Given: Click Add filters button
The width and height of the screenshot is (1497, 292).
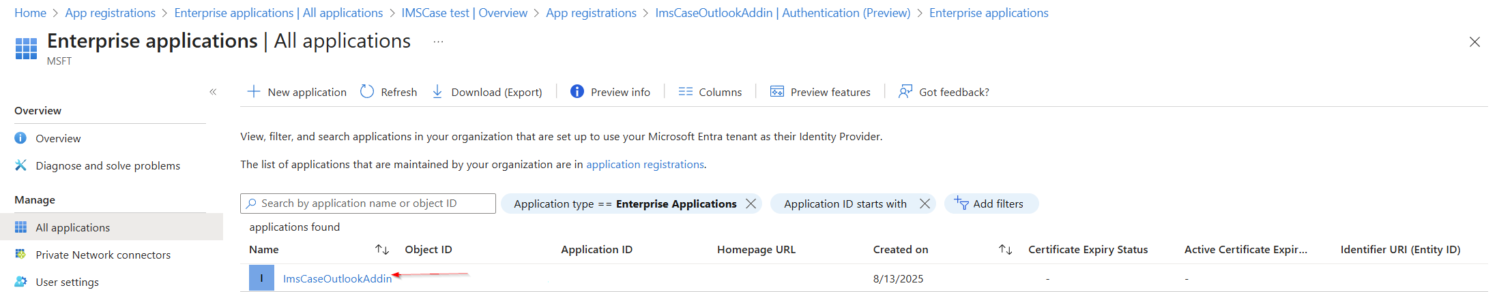Looking at the screenshot, I should click(991, 204).
